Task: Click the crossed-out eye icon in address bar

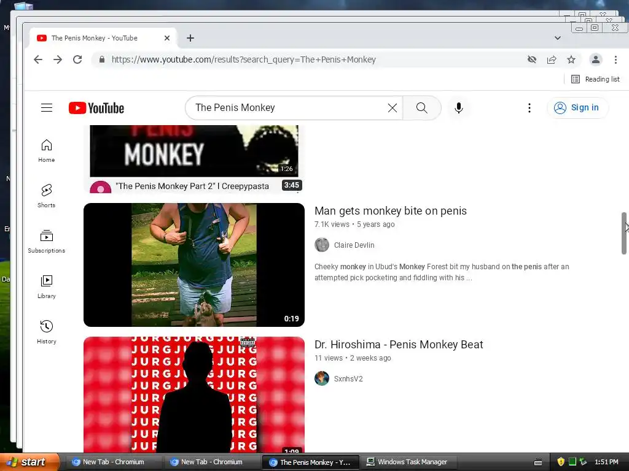Action: click(x=532, y=59)
